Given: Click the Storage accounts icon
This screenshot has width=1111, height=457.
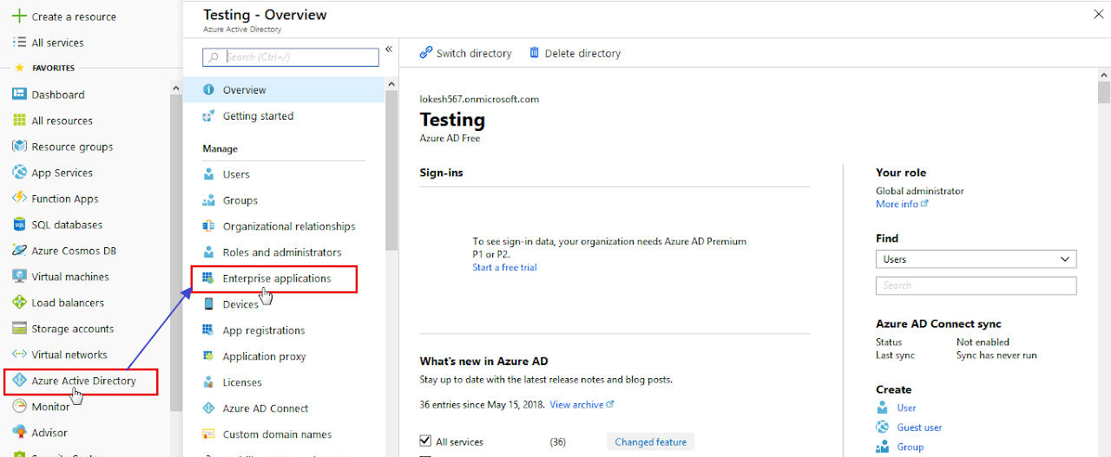Looking at the screenshot, I should tap(19, 329).
